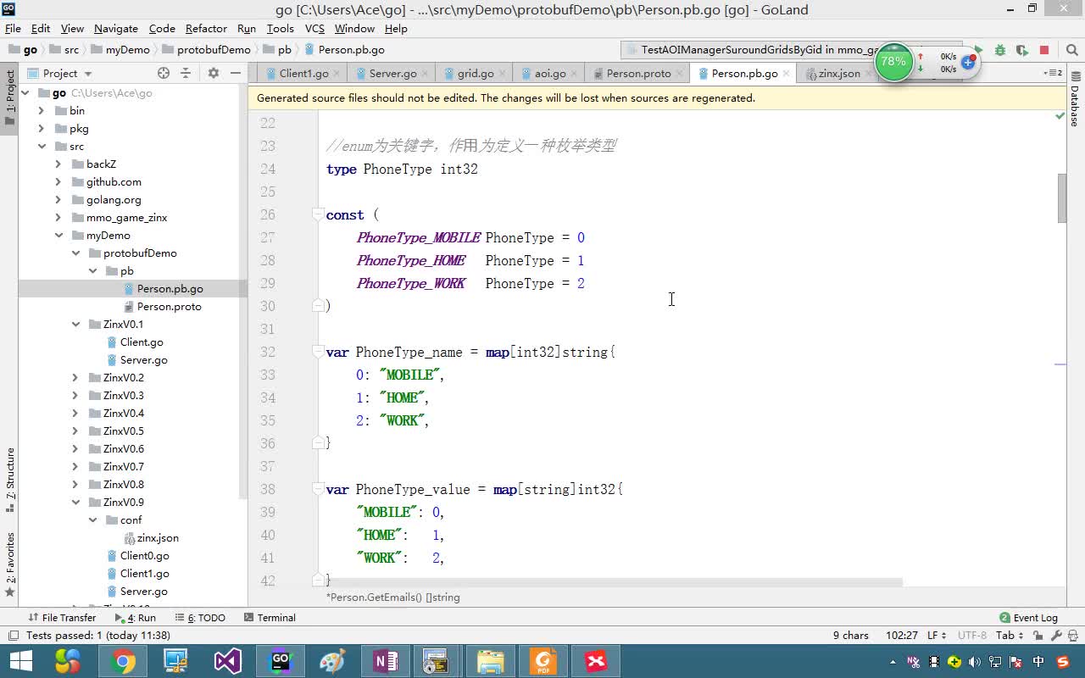Image resolution: width=1085 pixels, height=678 pixels.
Task: Open OneNote from the taskbar
Action: pyautogui.click(x=385, y=661)
